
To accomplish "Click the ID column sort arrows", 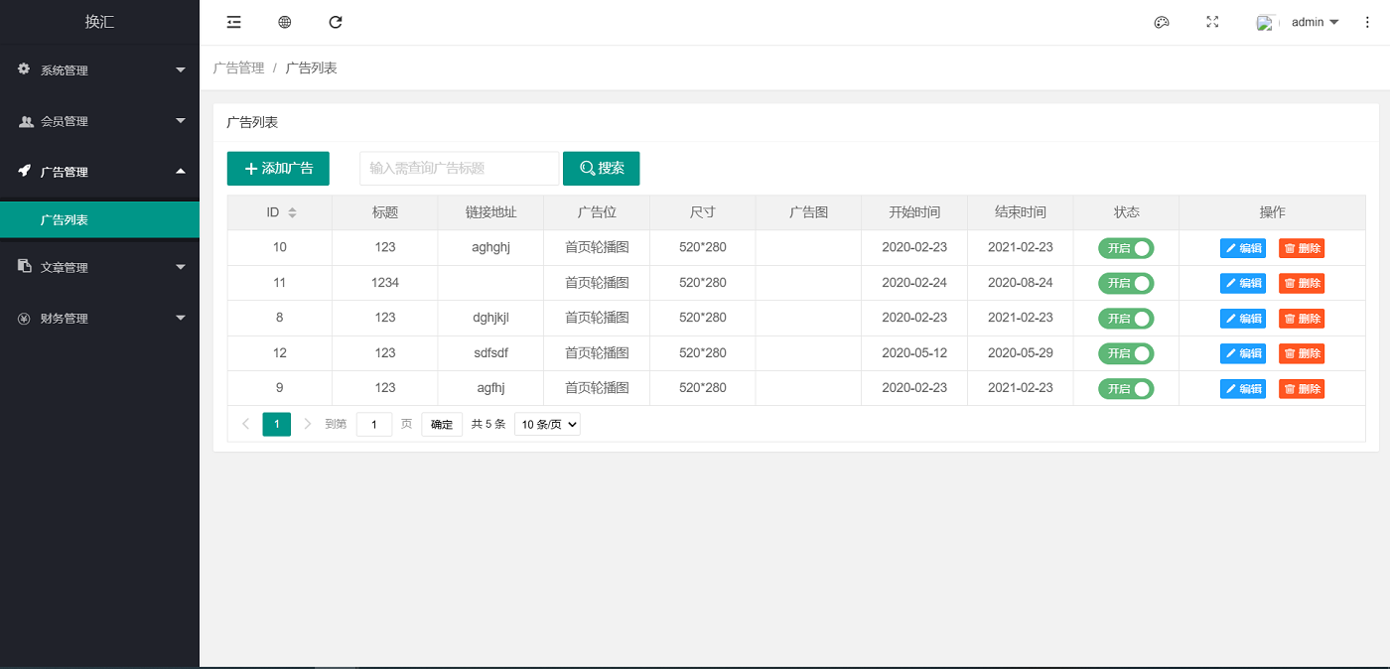I will tap(292, 212).
